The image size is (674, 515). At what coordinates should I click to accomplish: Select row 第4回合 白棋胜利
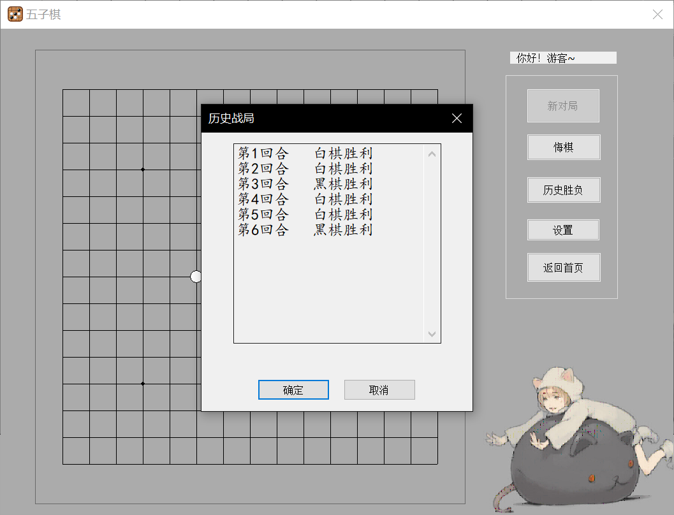coord(305,199)
